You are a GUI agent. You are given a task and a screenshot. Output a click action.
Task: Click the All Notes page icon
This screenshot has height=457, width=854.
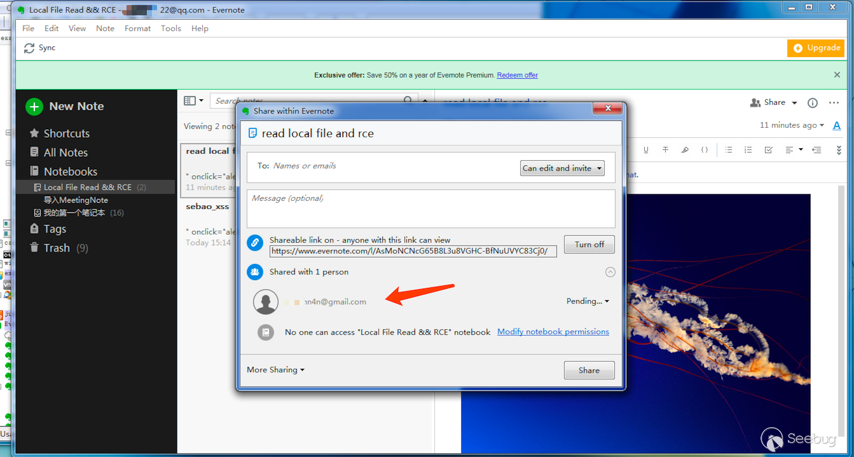(x=34, y=153)
